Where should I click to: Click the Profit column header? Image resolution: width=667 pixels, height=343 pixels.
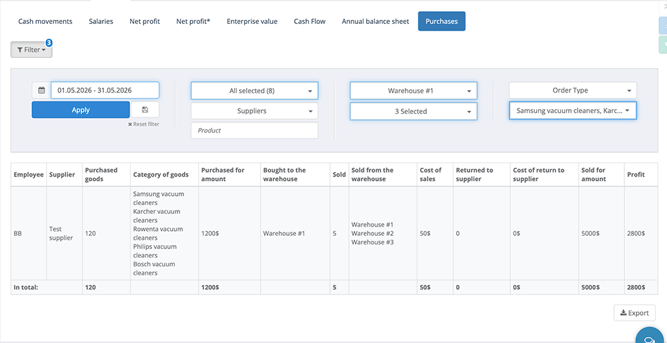640,174
